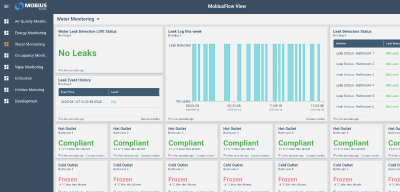Screen dimensions: 400x192
Task: Click the Utilisation dashboard icon
Action: pyautogui.click(x=6, y=78)
